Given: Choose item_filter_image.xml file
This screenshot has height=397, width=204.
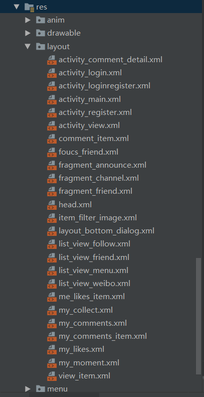Looking at the screenshot, I should [x=98, y=218].
